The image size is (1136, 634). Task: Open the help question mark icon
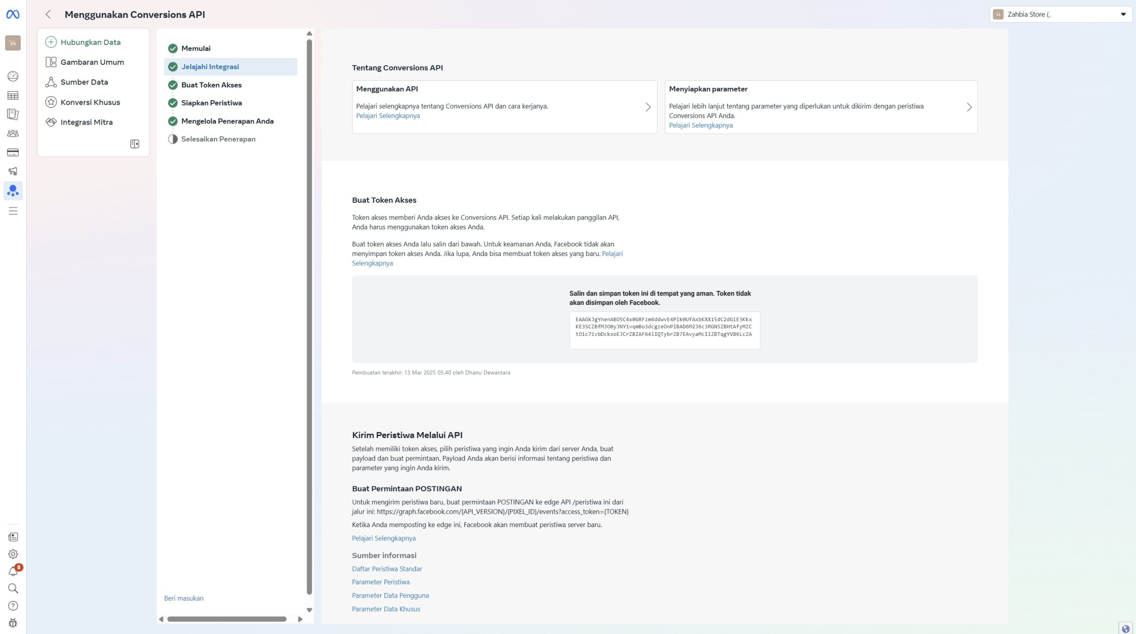point(13,606)
